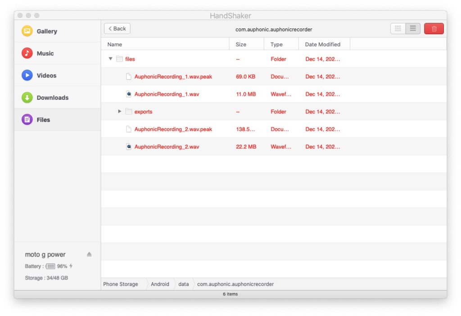Select the Files sidebar label
This screenshot has height=316, width=461.
pos(43,120)
